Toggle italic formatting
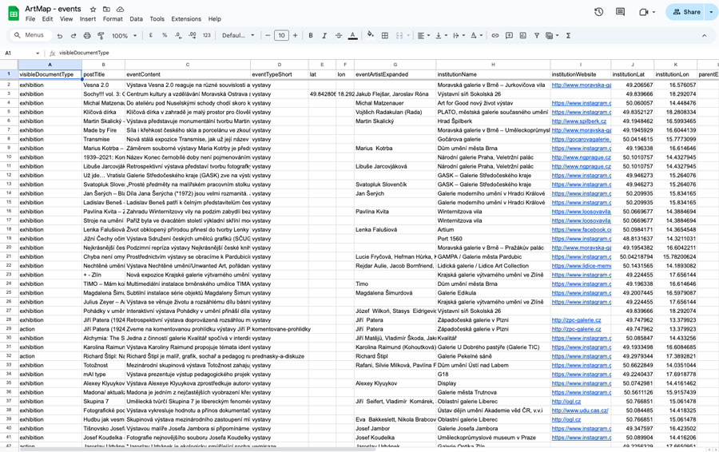719x452 pixels. click(324, 35)
